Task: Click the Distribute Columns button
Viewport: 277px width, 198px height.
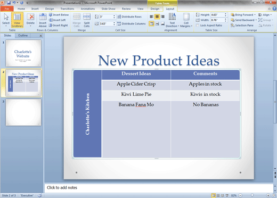Action: tap(132, 23)
